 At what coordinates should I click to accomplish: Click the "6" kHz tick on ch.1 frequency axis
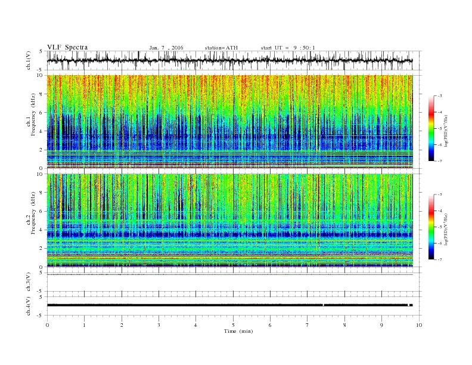[x=42, y=113]
